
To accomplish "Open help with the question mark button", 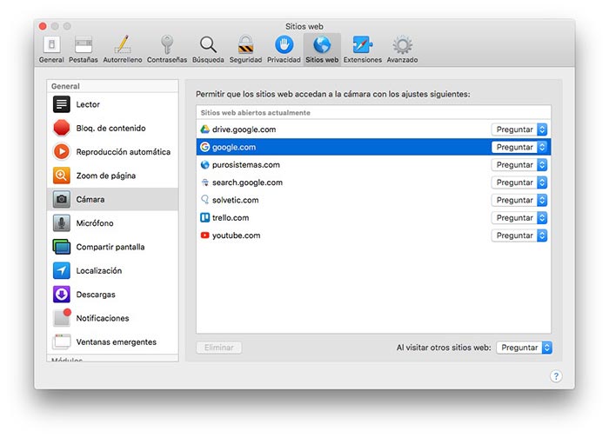I will click(x=556, y=376).
